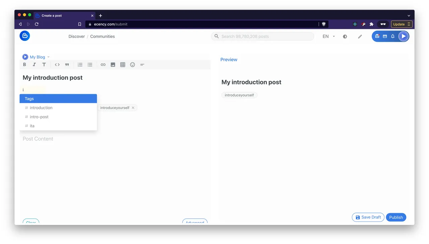The height and width of the screenshot is (244, 429).
Task: Open the emoji picker
Action: pyautogui.click(x=132, y=65)
